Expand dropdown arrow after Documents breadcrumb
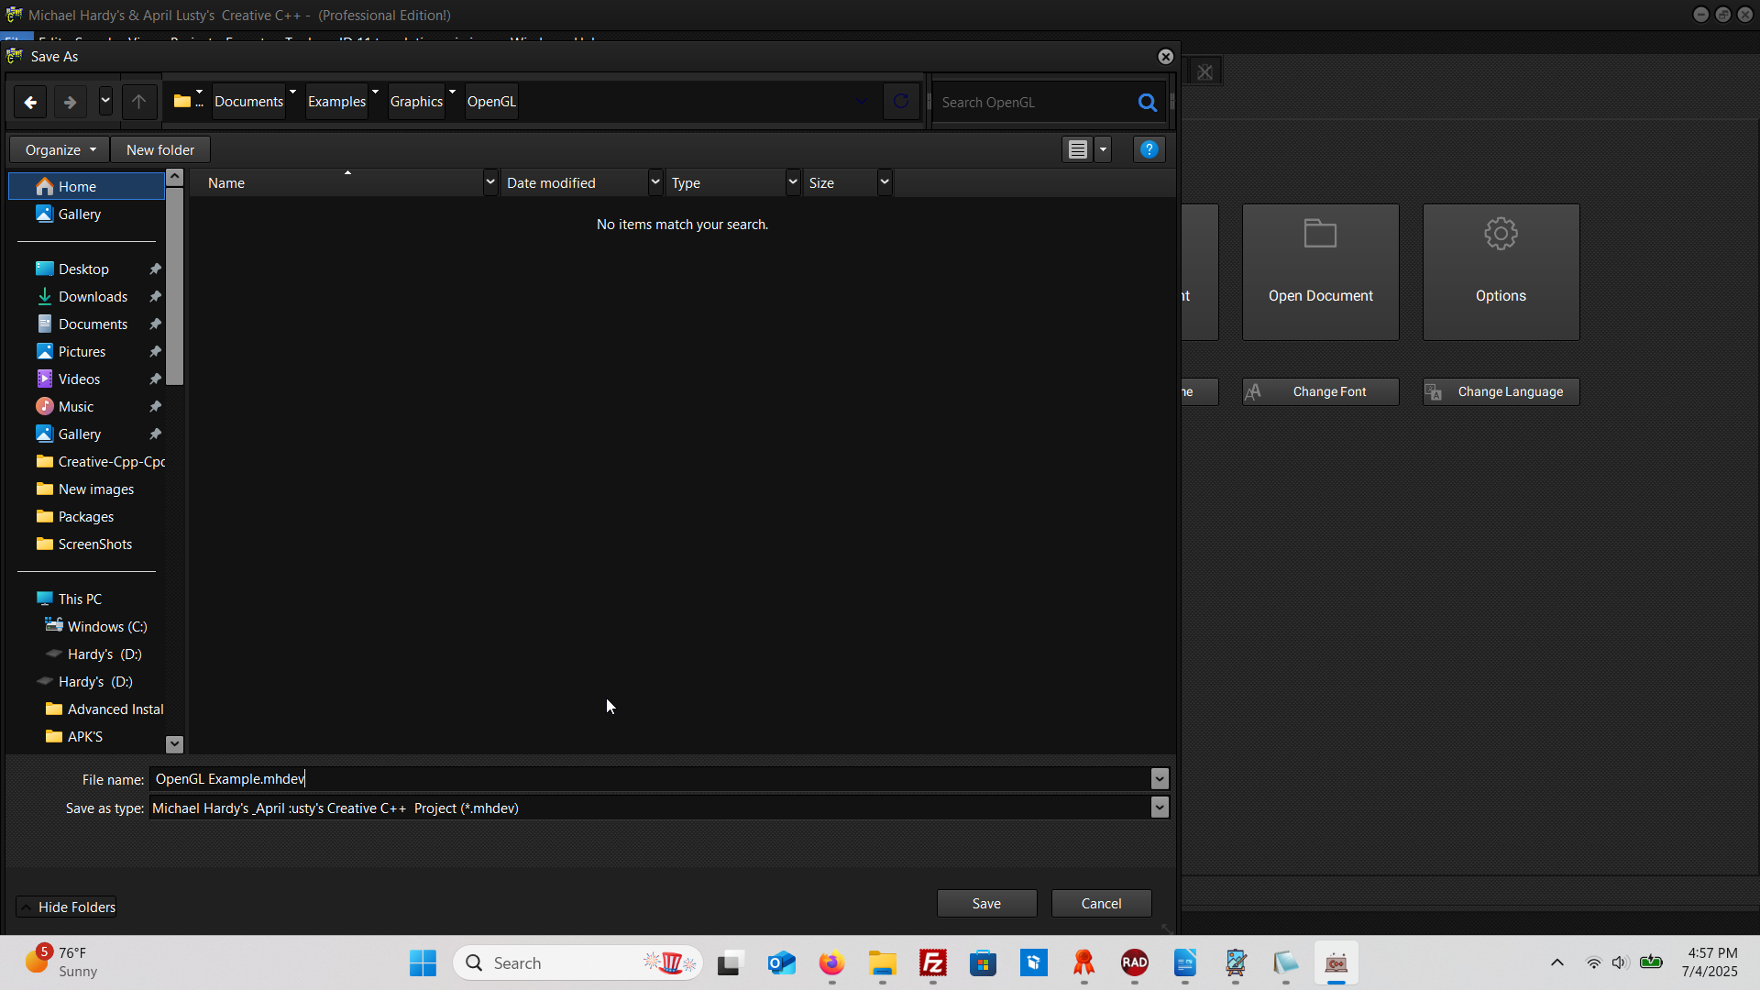This screenshot has width=1760, height=990. click(x=293, y=92)
